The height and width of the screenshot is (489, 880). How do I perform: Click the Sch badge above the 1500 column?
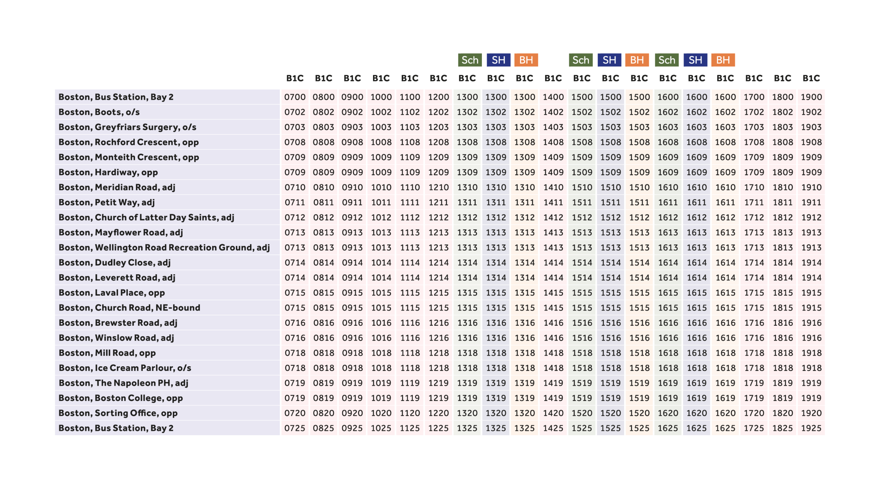(581, 60)
